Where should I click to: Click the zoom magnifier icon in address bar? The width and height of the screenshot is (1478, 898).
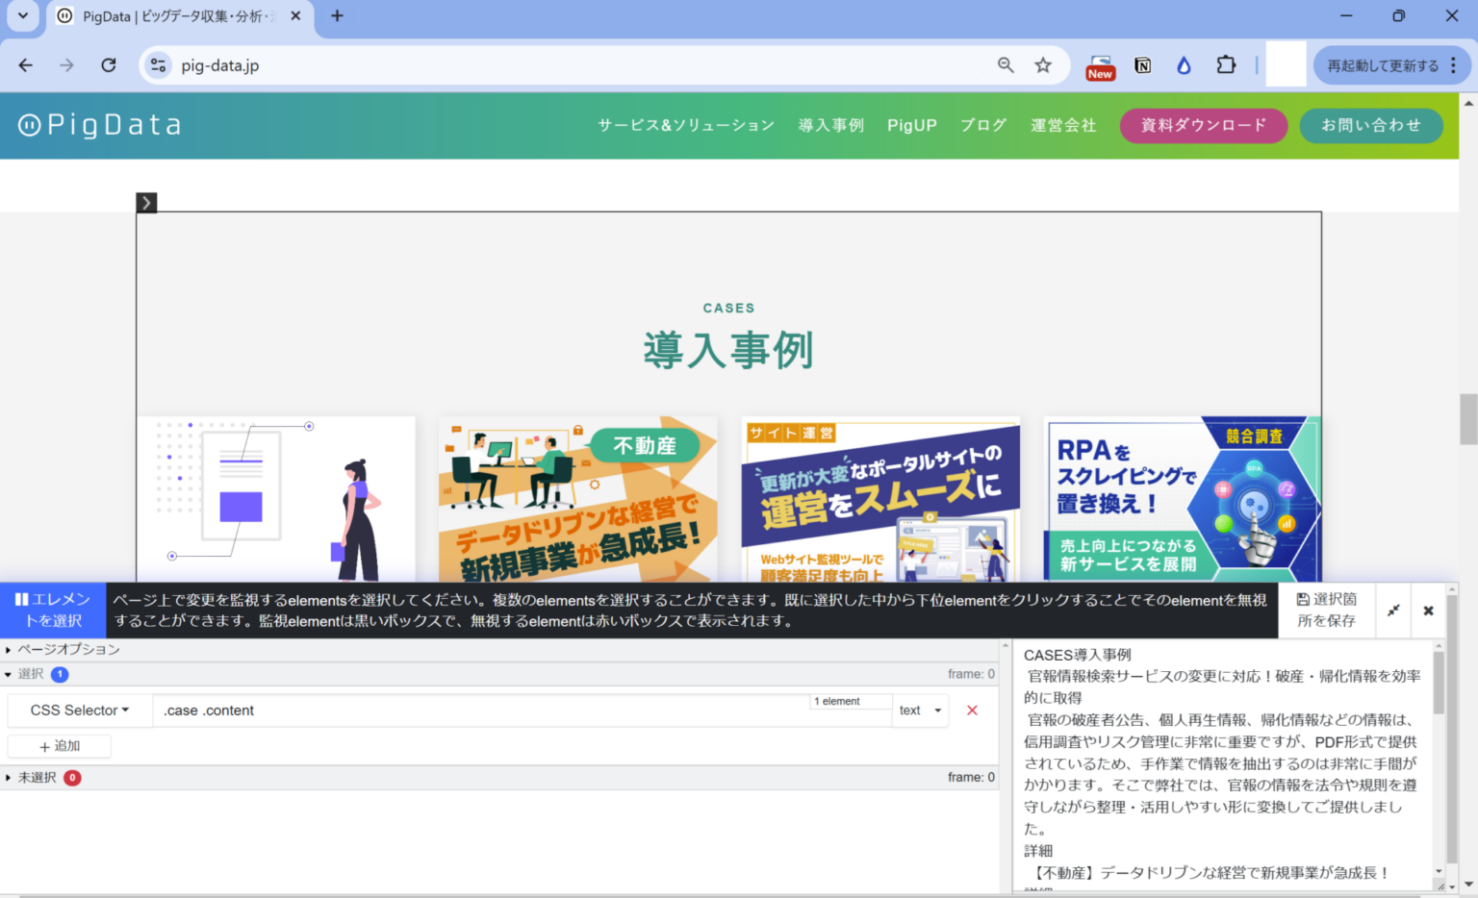point(1005,65)
